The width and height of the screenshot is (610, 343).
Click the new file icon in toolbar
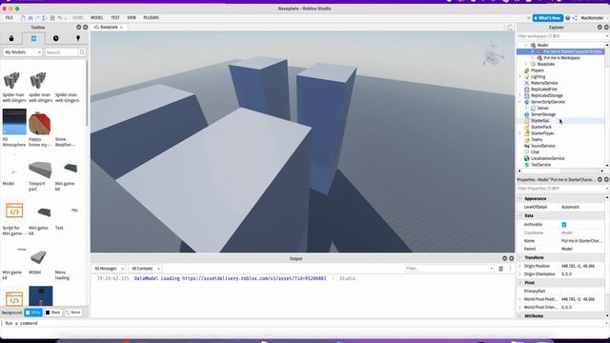tap(23, 18)
